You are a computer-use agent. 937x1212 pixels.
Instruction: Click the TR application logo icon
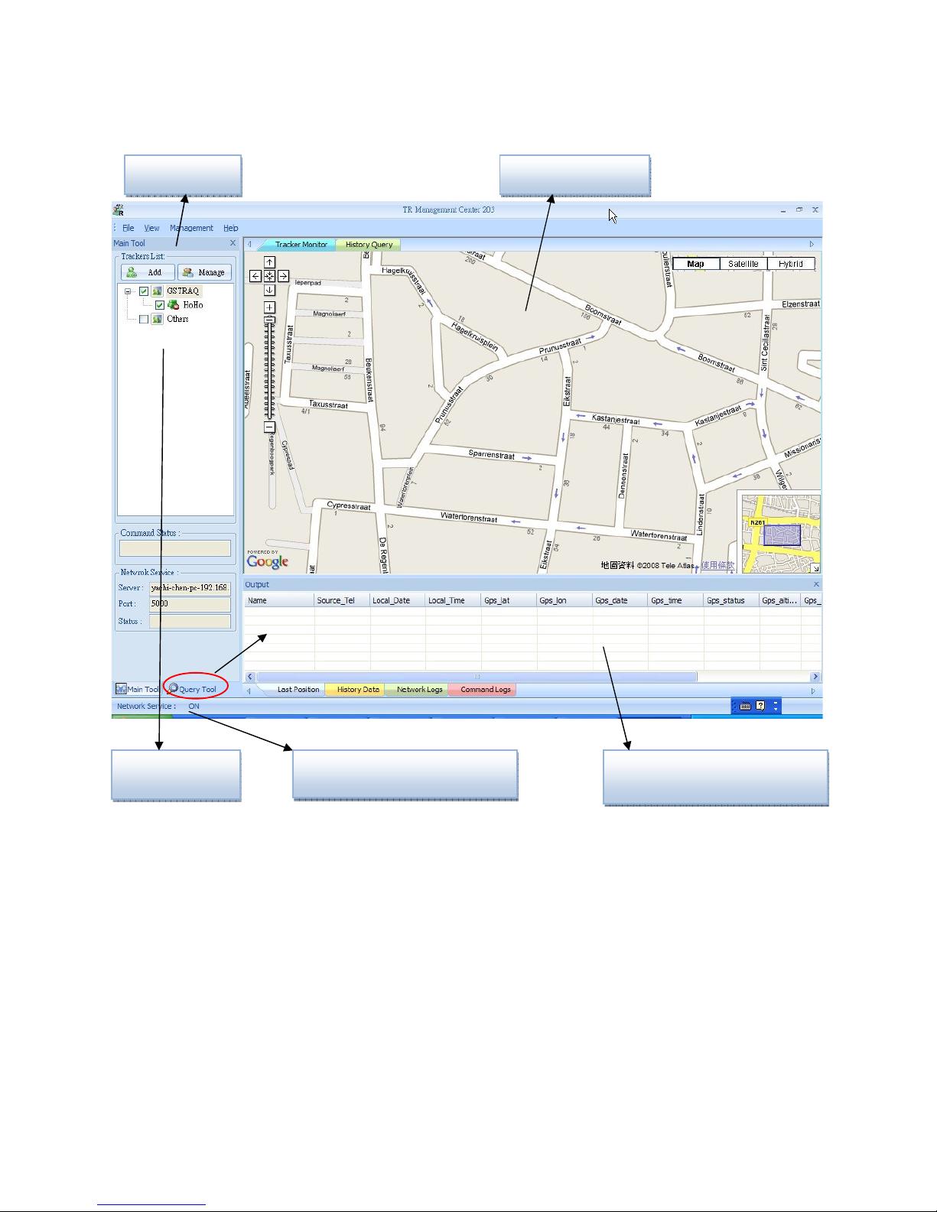coord(119,210)
